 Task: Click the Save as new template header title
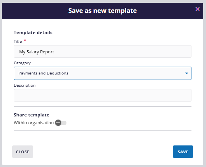coord(103,11)
